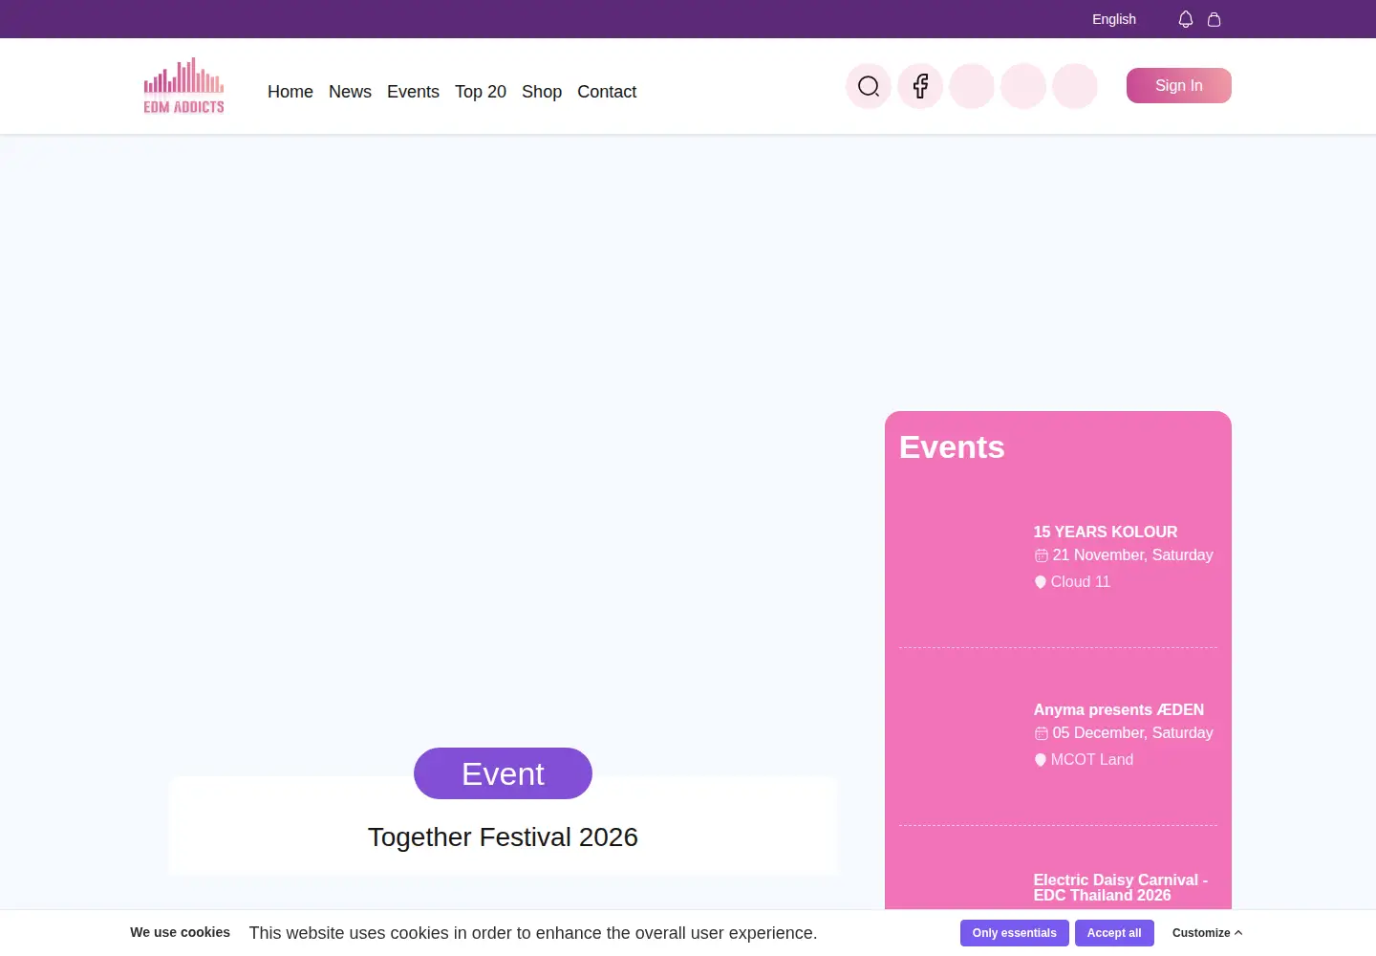This screenshot has width=1376, height=956.
Task: Click the venue text "MCOT Land"
Action: (x=1092, y=760)
